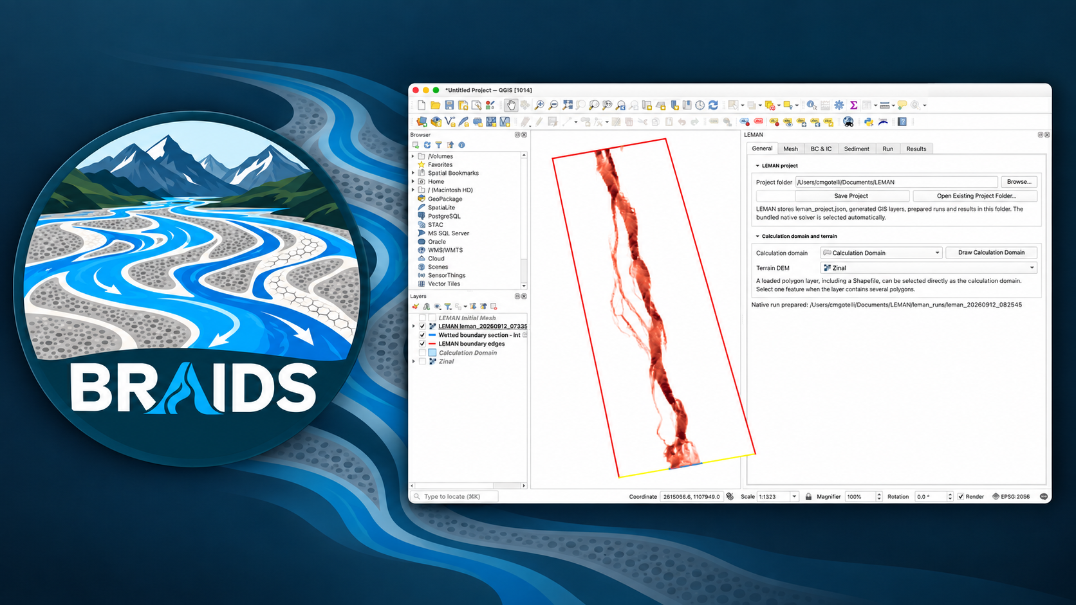
Task: Activate the Zoom Out magnifier tool
Action: point(553,105)
